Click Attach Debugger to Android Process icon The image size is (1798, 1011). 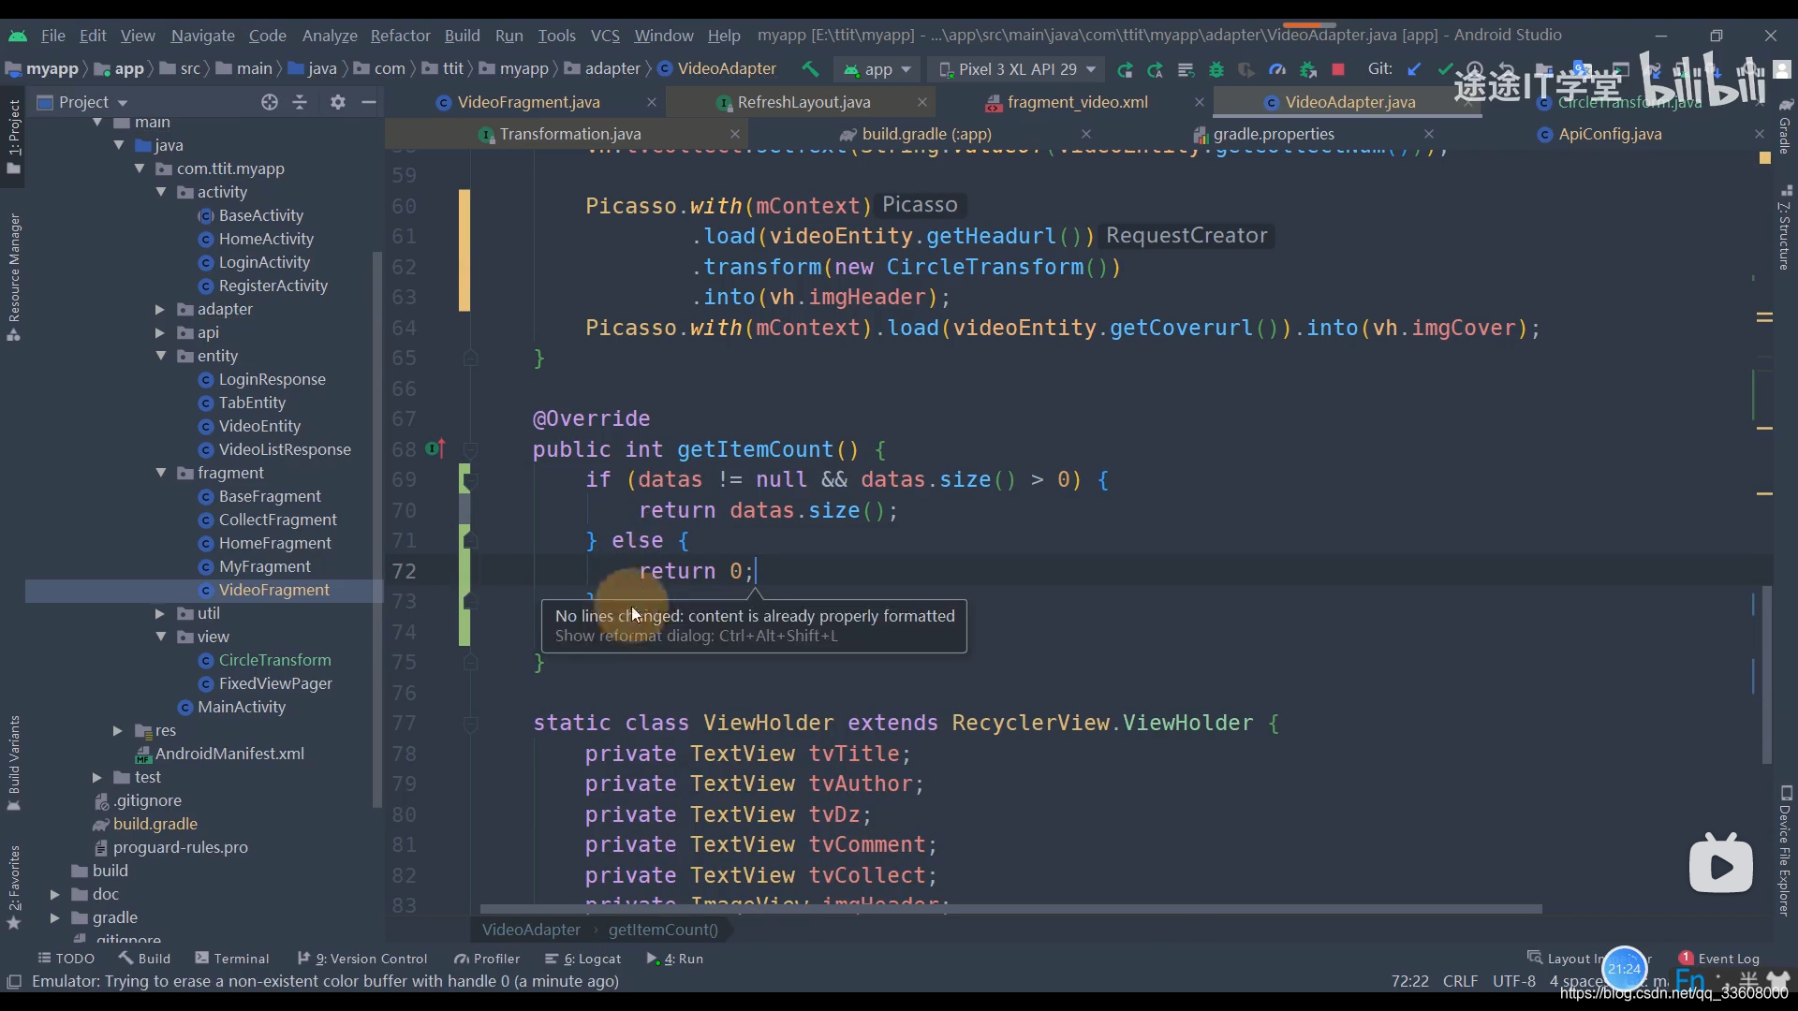1308,69
